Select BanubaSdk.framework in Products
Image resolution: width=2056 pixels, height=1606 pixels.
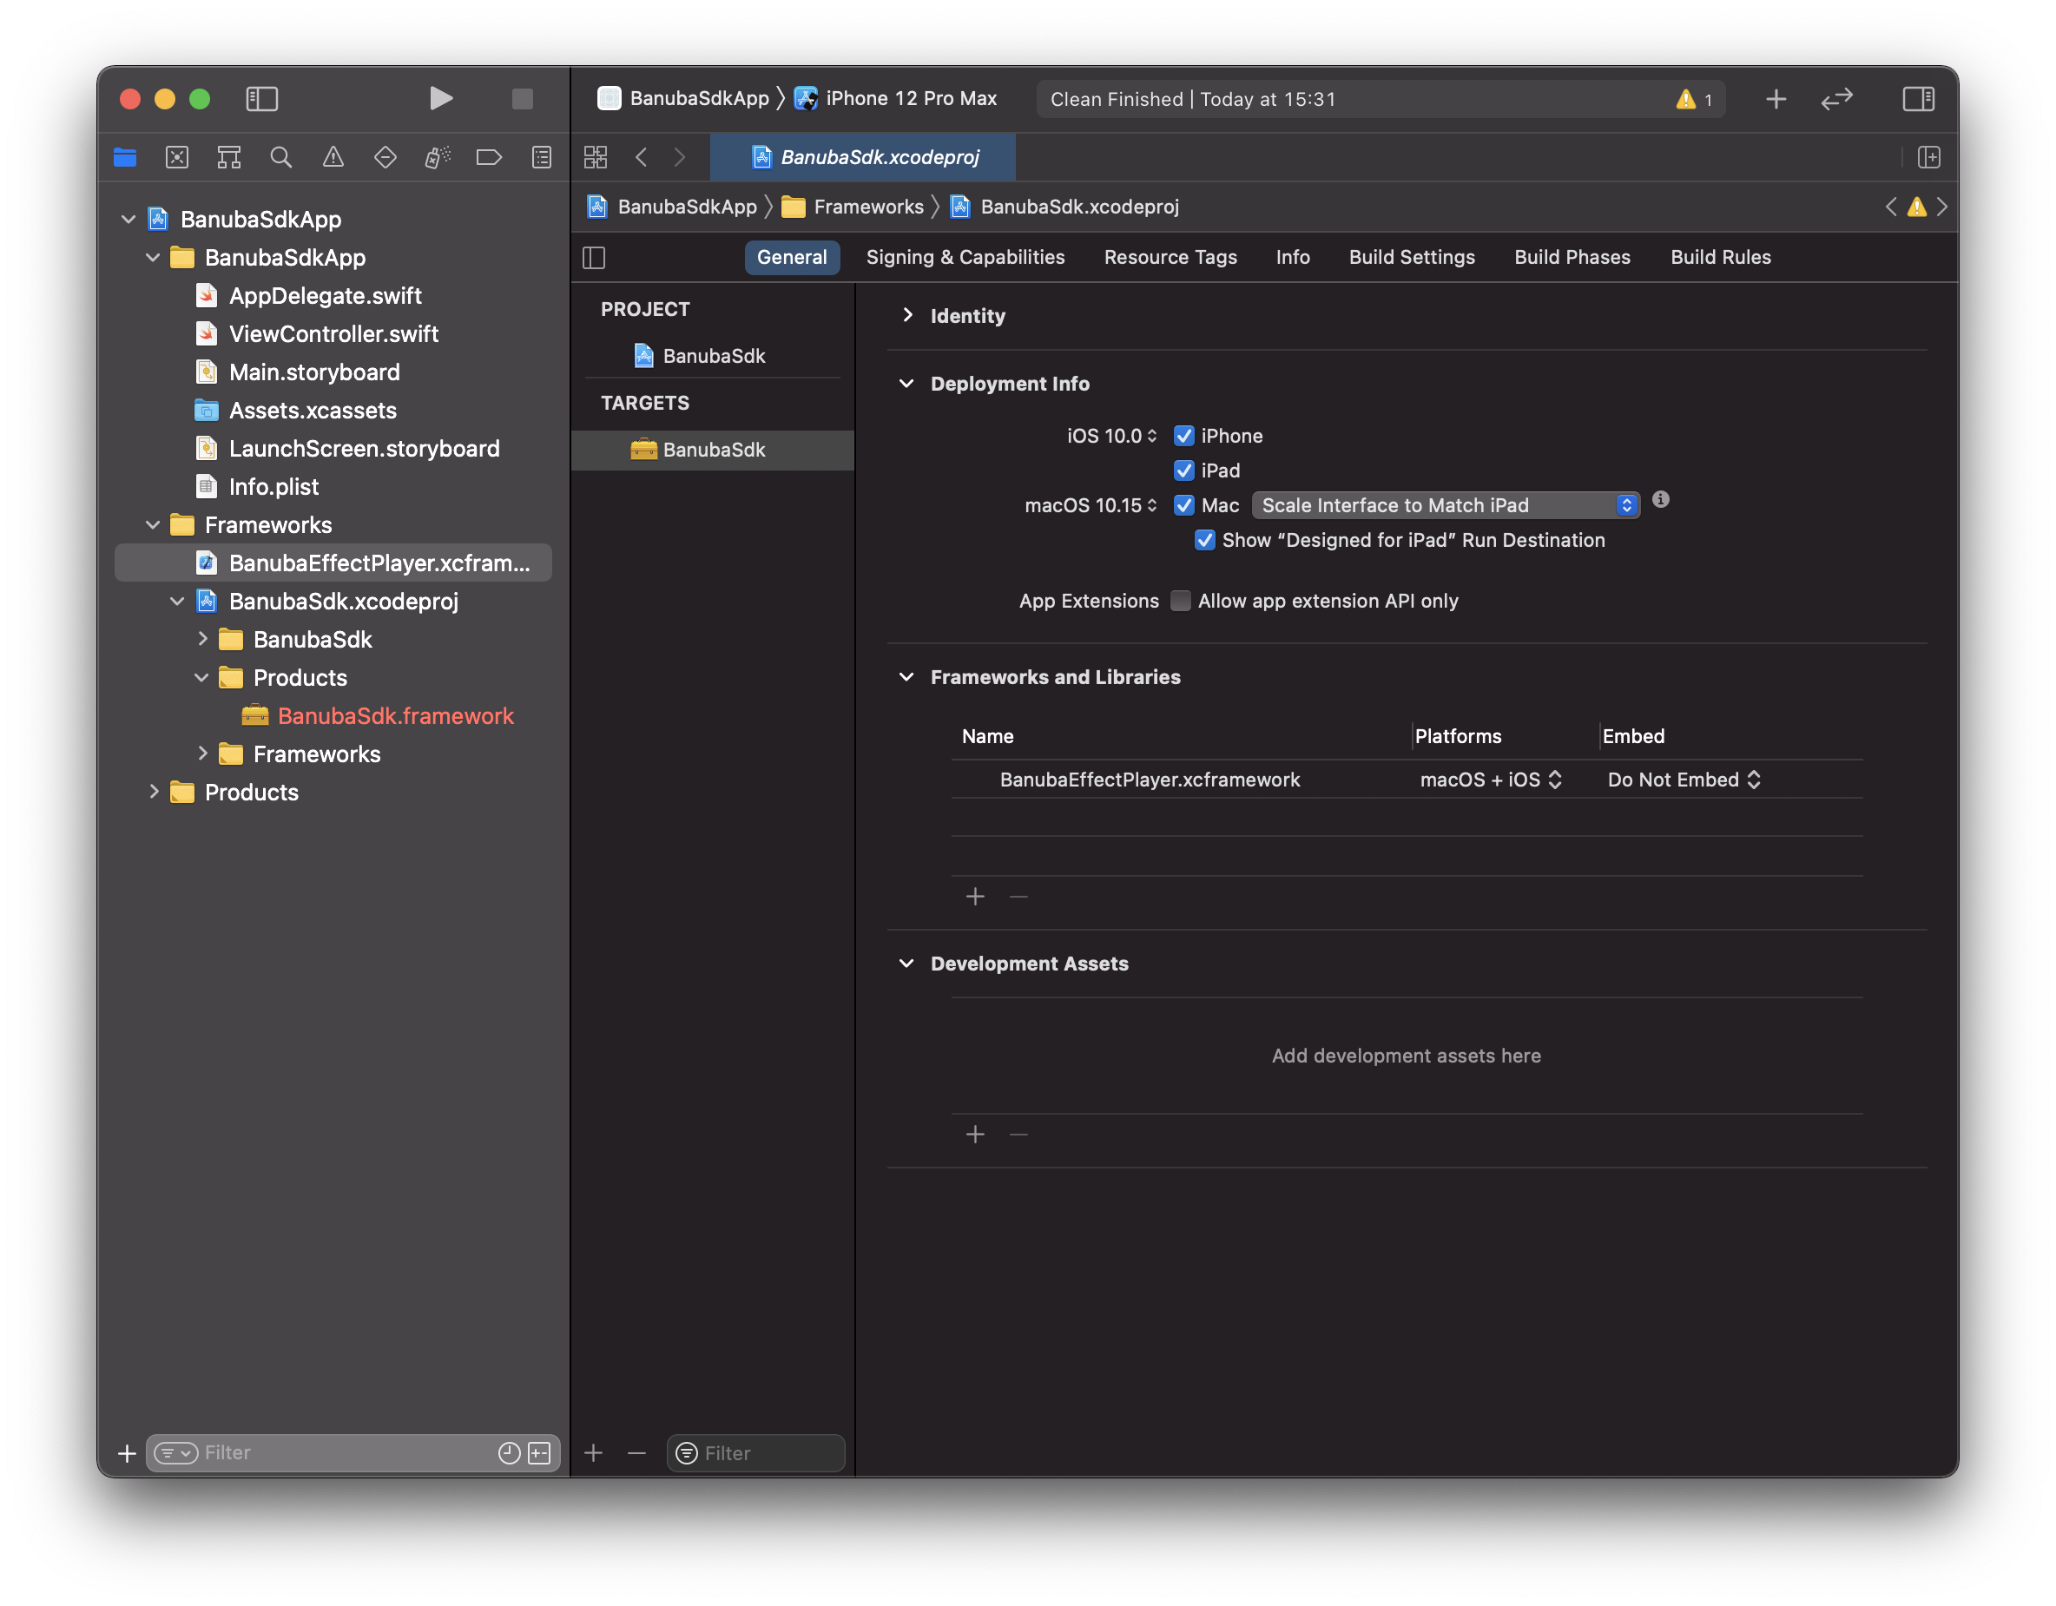(395, 715)
